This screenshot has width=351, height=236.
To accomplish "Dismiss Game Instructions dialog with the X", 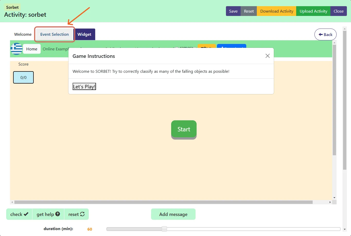I will (x=267, y=56).
